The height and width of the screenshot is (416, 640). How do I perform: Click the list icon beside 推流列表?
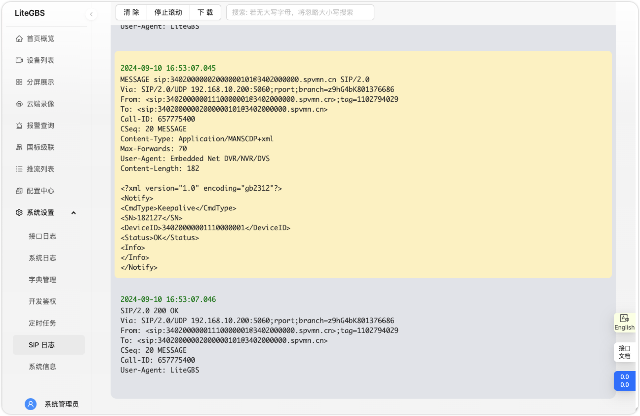19,169
